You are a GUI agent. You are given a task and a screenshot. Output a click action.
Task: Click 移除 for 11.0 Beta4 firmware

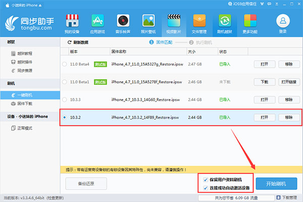[289, 64]
